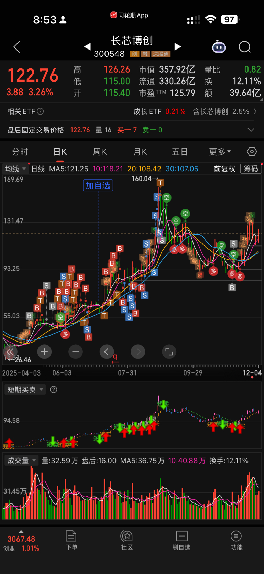Tap the 融 margin tag badge

point(145,54)
